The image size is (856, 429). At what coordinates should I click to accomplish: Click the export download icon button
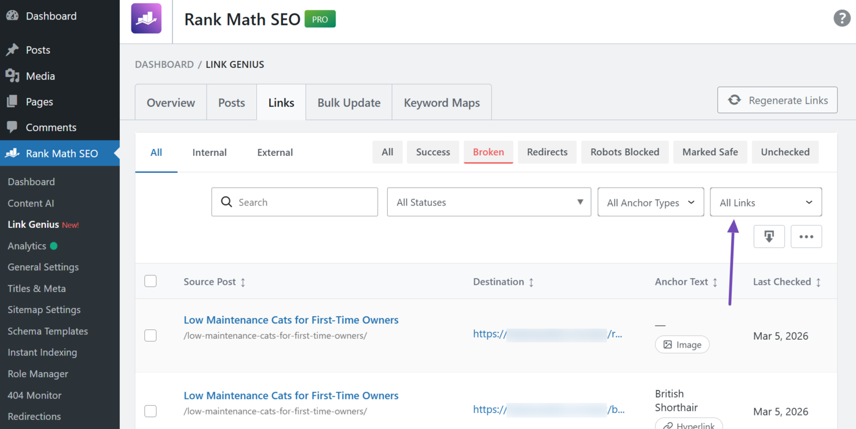(769, 237)
